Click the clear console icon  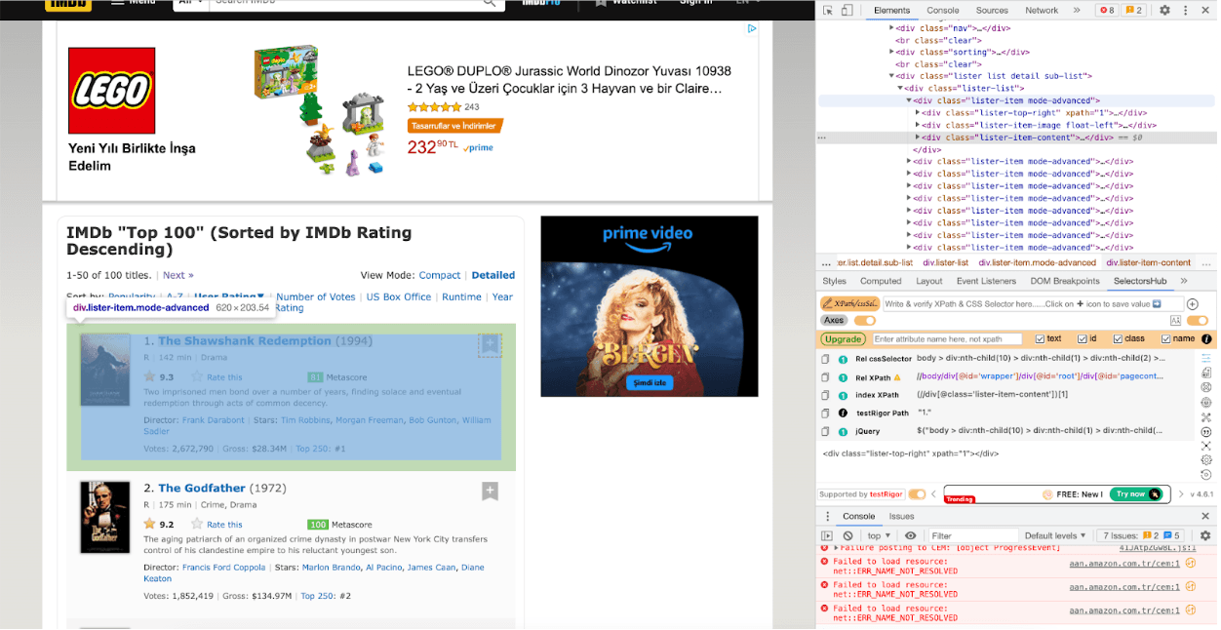pos(847,535)
